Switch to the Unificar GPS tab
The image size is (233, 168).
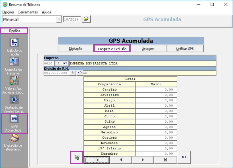[185, 49]
